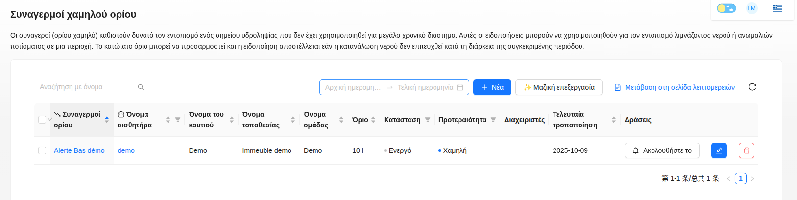Sort by Τελευταία τροποποίηση column
This screenshot has height=200, width=797.
[x=614, y=120]
